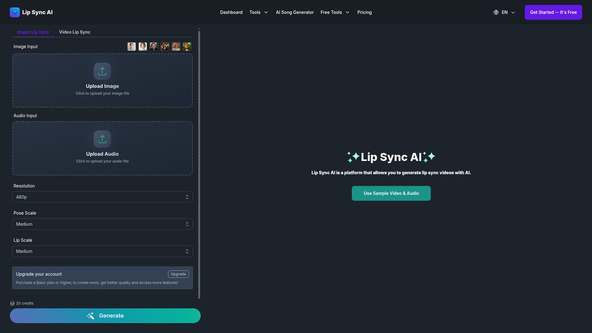The image size is (592, 333).
Task: Open the Lip Scale dropdown
Action: coord(102,252)
